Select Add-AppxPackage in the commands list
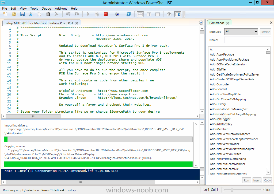 pyautogui.click(x=222, y=54)
